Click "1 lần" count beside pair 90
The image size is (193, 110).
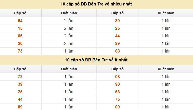(166, 84)
